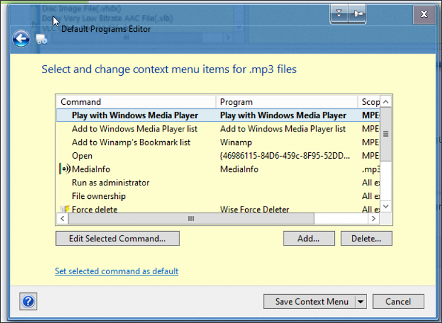Click the MediaInfo row icon
The image size is (442, 323).
(65, 169)
